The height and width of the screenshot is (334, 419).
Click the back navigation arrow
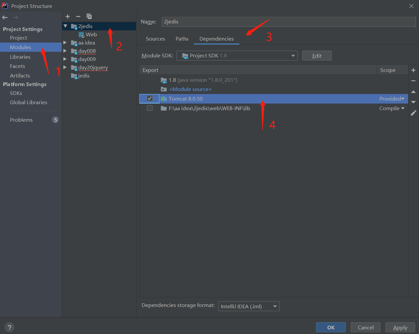tap(5, 17)
